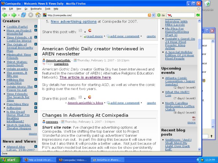Open the Bookmarks menu
Viewport: 218px width, 163px height.
tap(36, 9)
